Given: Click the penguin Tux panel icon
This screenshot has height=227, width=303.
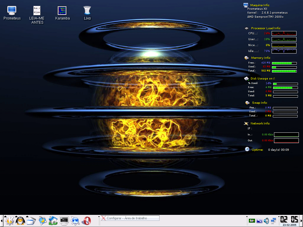Looking at the screenshot, I should click(20, 220).
